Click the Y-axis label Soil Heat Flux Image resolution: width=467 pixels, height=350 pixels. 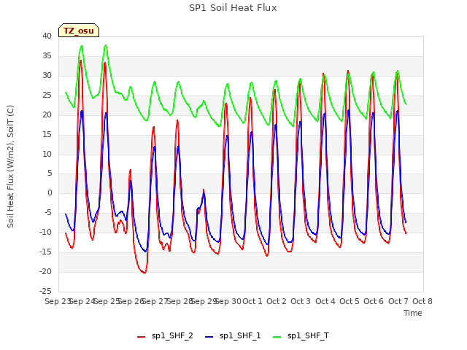point(10,166)
